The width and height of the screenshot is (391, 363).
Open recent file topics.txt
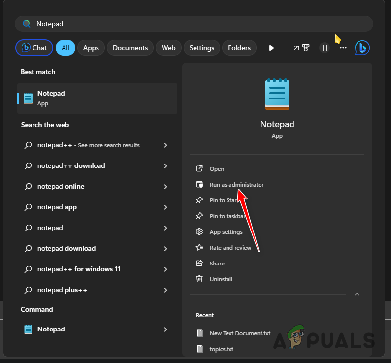click(222, 349)
